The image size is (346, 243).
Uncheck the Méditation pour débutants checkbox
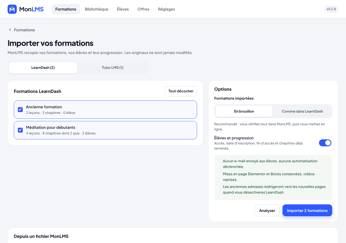[20, 130]
